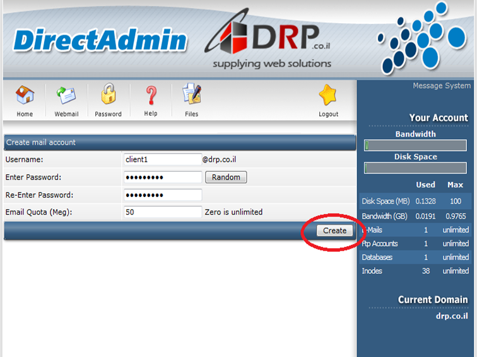Click the Password padlock icon
The width and height of the screenshot is (477, 357).
click(x=108, y=96)
